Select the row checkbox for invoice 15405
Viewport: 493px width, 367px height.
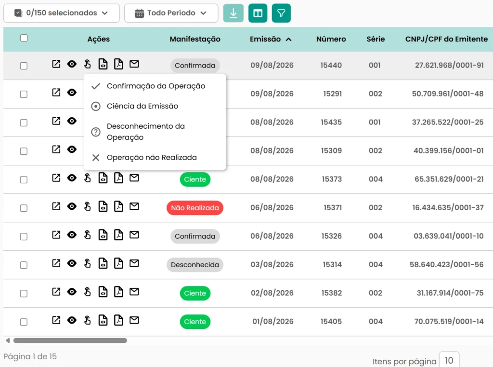(x=24, y=322)
